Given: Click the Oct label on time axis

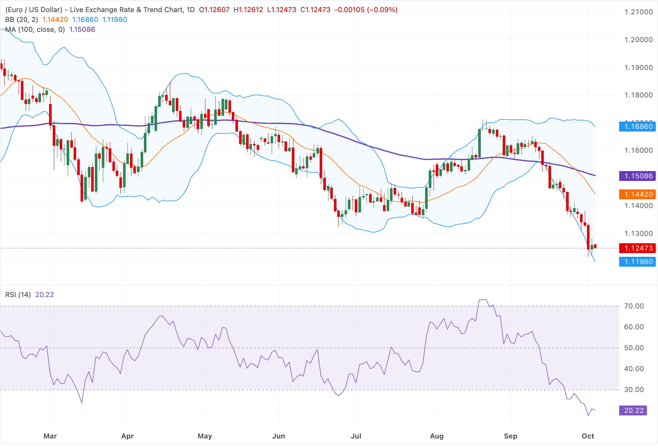Looking at the screenshot, I should coord(588,436).
